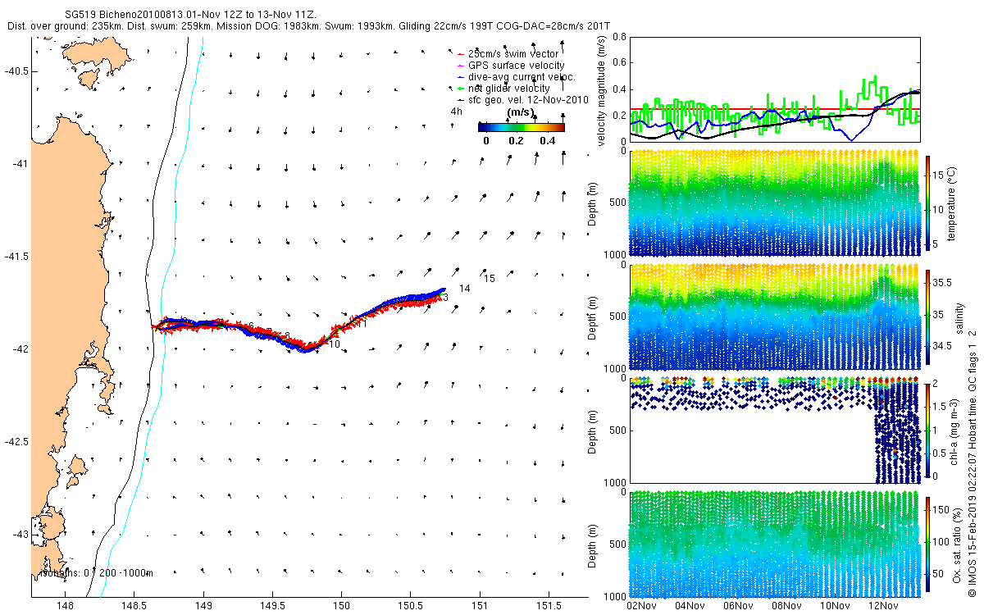Click the '148.5' longitude tick label
Screen dimensions: 984x615
(x=134, y=606)
